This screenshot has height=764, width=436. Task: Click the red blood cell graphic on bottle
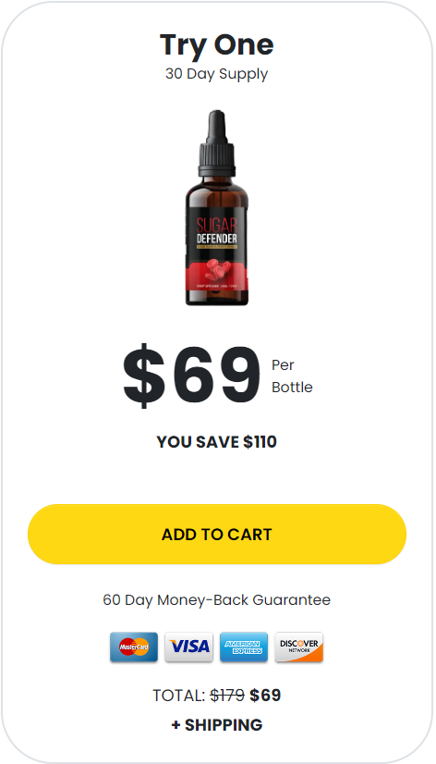[x=217, y=270]
